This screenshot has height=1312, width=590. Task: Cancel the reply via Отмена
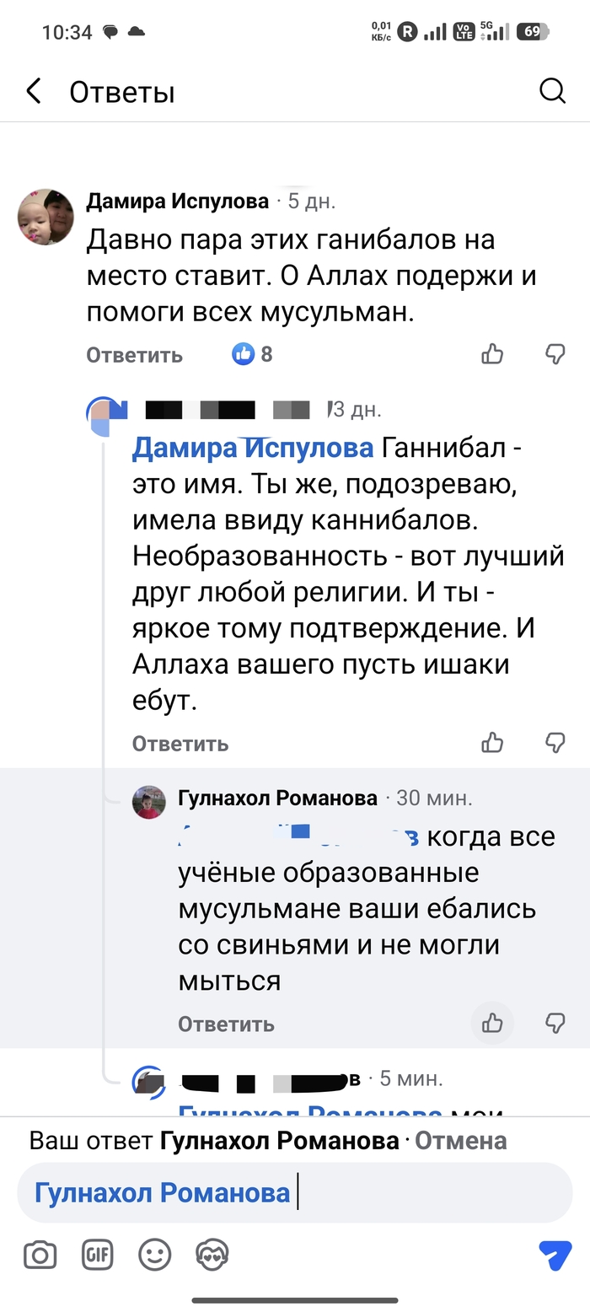(x=461, y=1141)
